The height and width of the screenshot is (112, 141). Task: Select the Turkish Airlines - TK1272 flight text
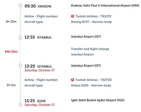click(x=93, y=16)
